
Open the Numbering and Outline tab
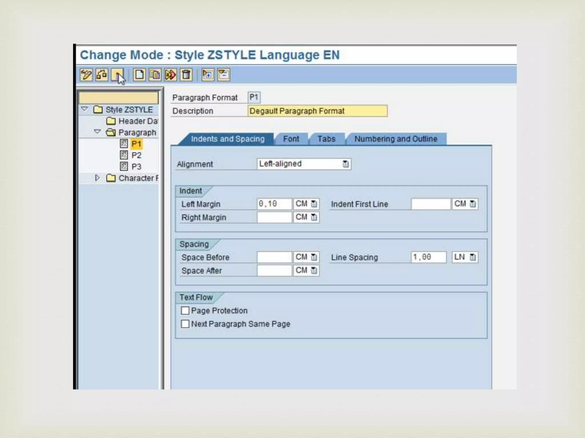[x=396, y=139]
